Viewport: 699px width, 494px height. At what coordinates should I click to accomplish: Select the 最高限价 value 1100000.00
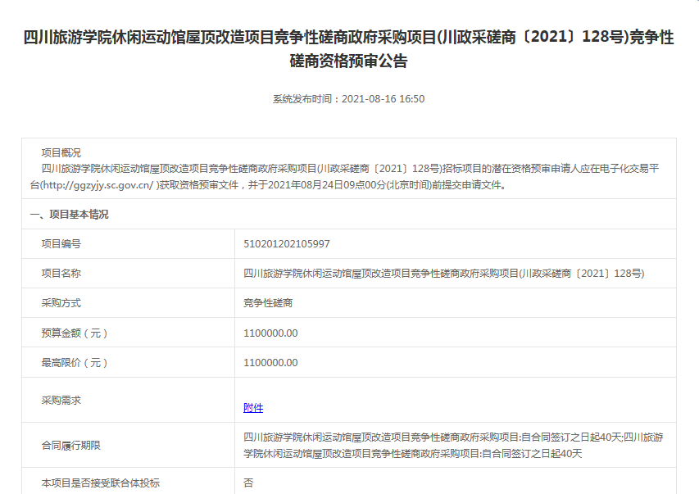270,362
